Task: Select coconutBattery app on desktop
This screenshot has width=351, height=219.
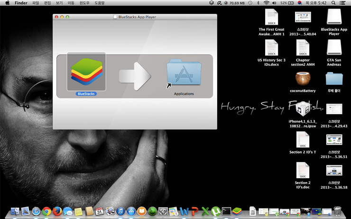Action: [303, 82]
